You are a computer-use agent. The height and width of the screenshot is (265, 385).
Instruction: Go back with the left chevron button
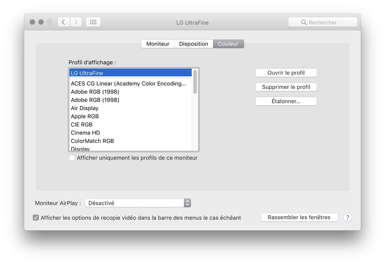click(x=64, y=22)
